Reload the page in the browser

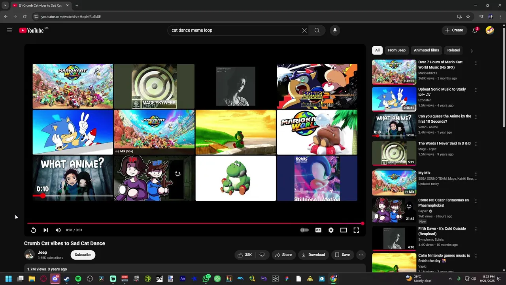tap(25, 17)
